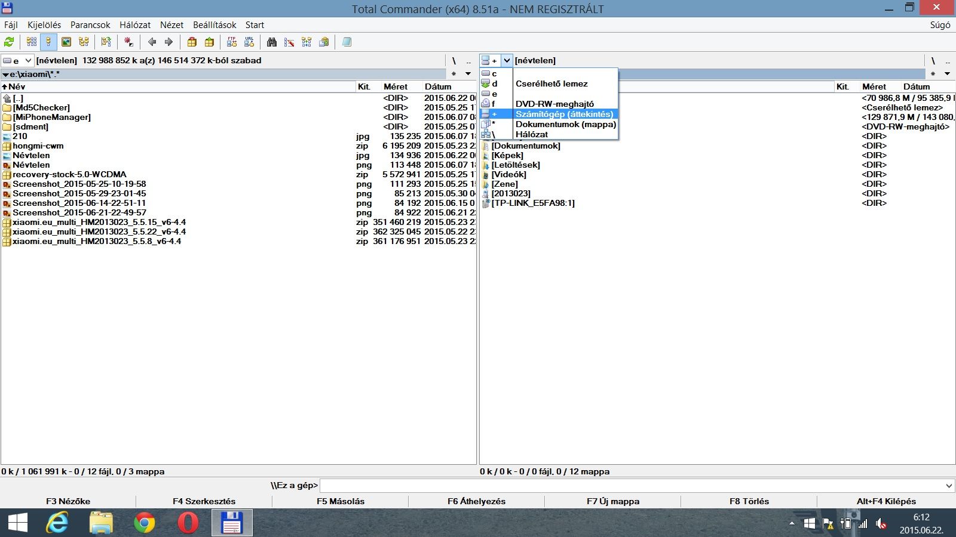Click F4 Szerkesztés button
956x537 pixels.
tap(204, 501)
